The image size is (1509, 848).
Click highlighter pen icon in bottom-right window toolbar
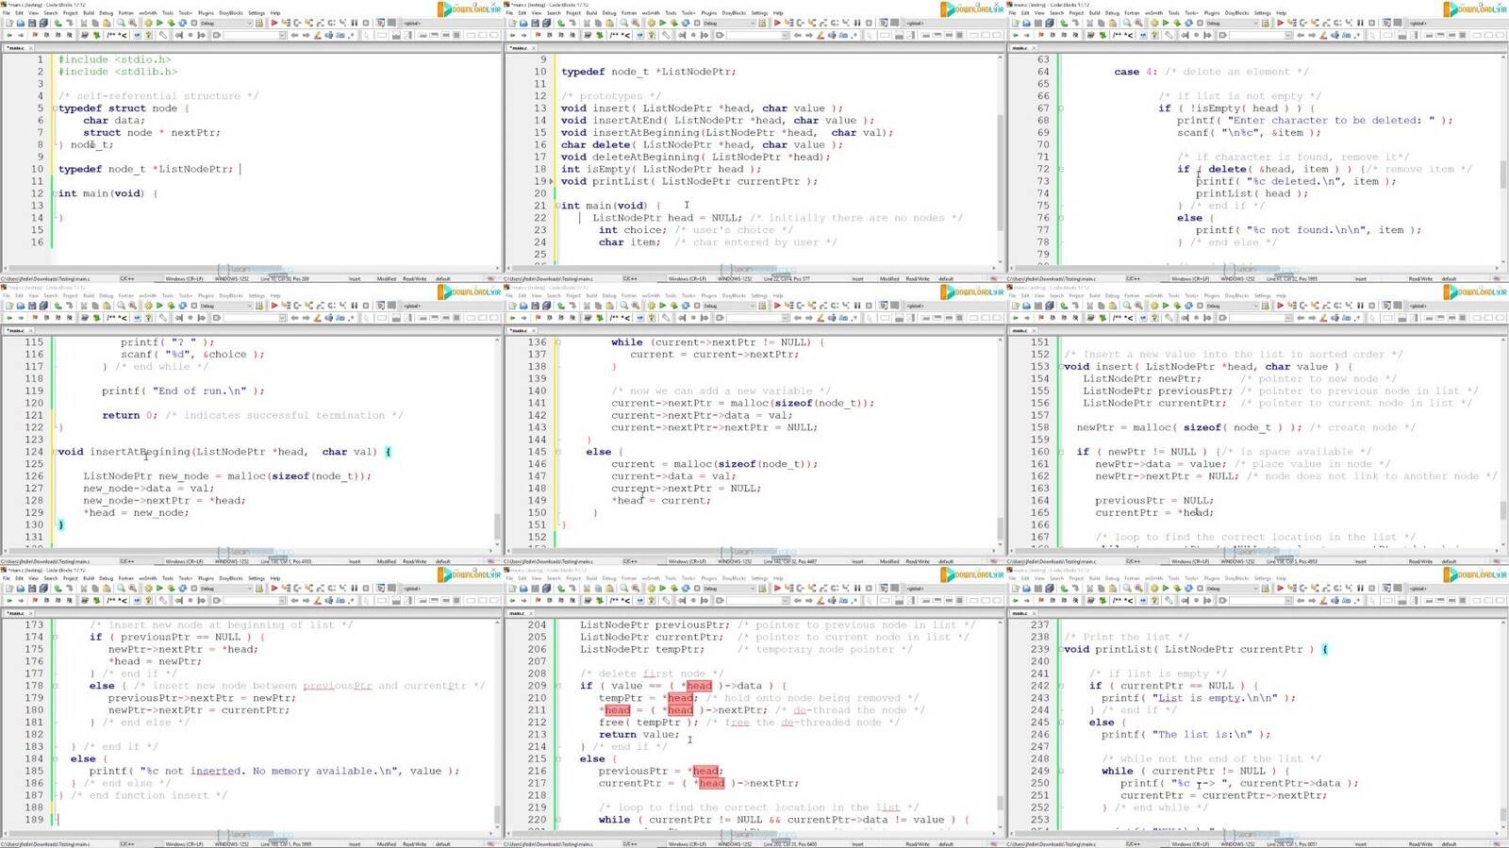(x=1323, y=601)
